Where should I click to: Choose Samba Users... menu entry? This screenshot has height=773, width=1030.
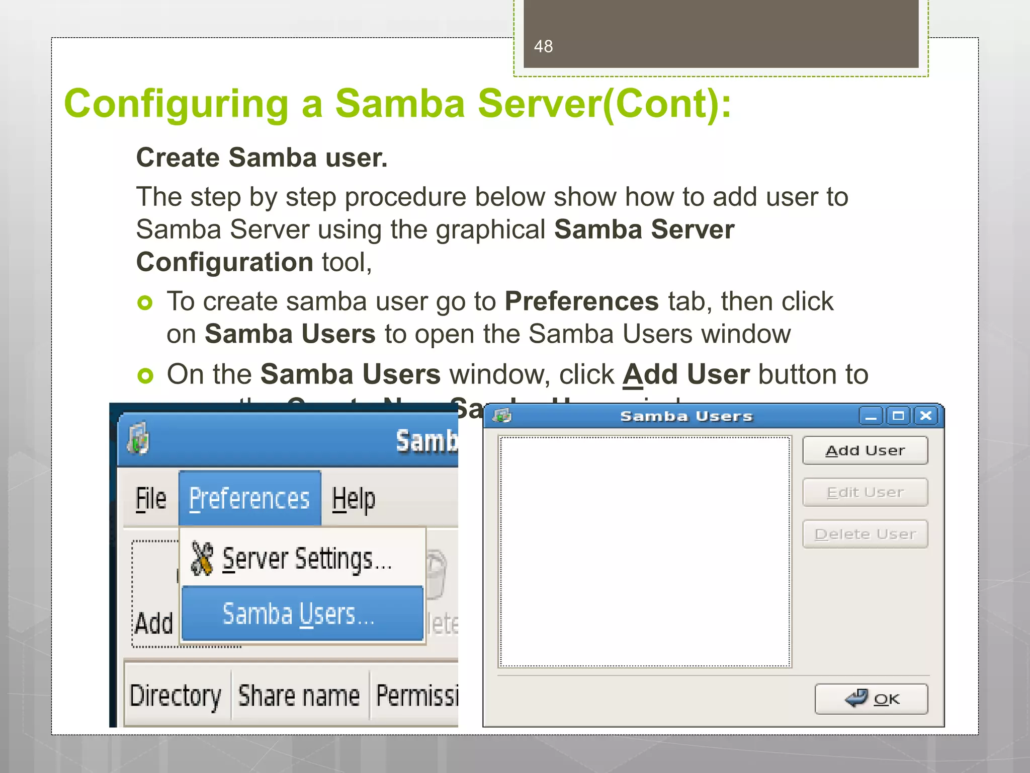302,613
